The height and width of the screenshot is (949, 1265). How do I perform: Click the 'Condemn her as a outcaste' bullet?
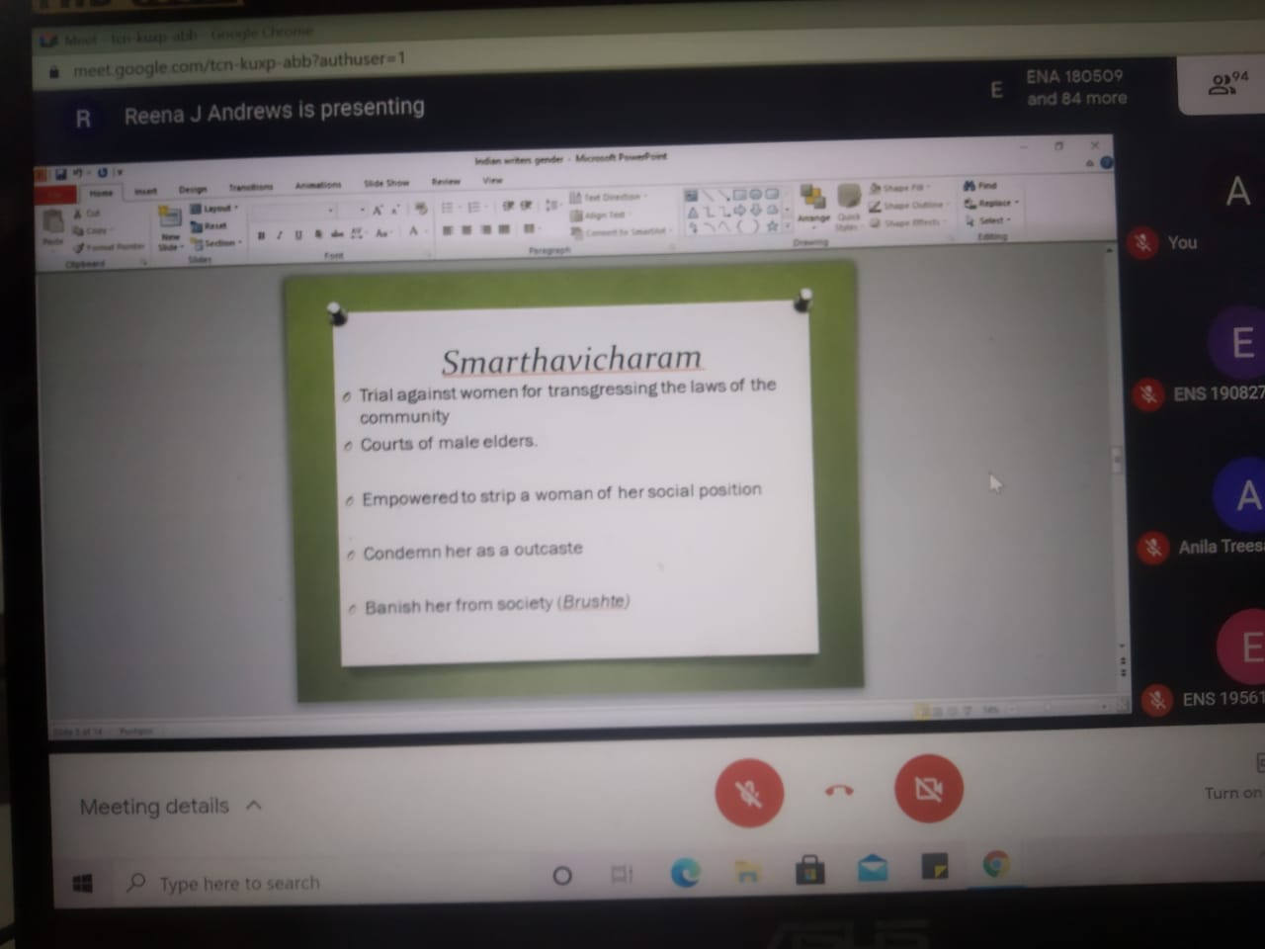472,551
